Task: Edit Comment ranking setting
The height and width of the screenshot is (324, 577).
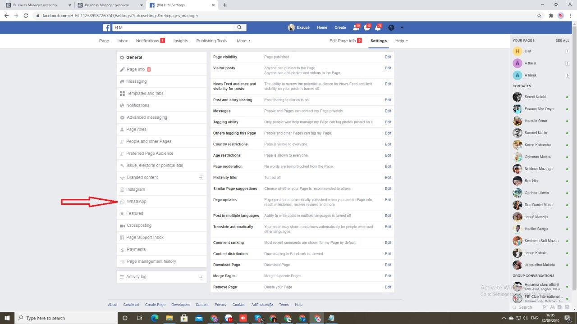Action: [x=388, y=243]
